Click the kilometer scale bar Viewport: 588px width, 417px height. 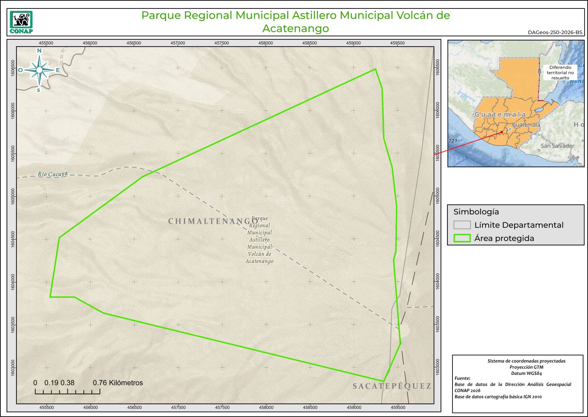click(x=67, y=391)
